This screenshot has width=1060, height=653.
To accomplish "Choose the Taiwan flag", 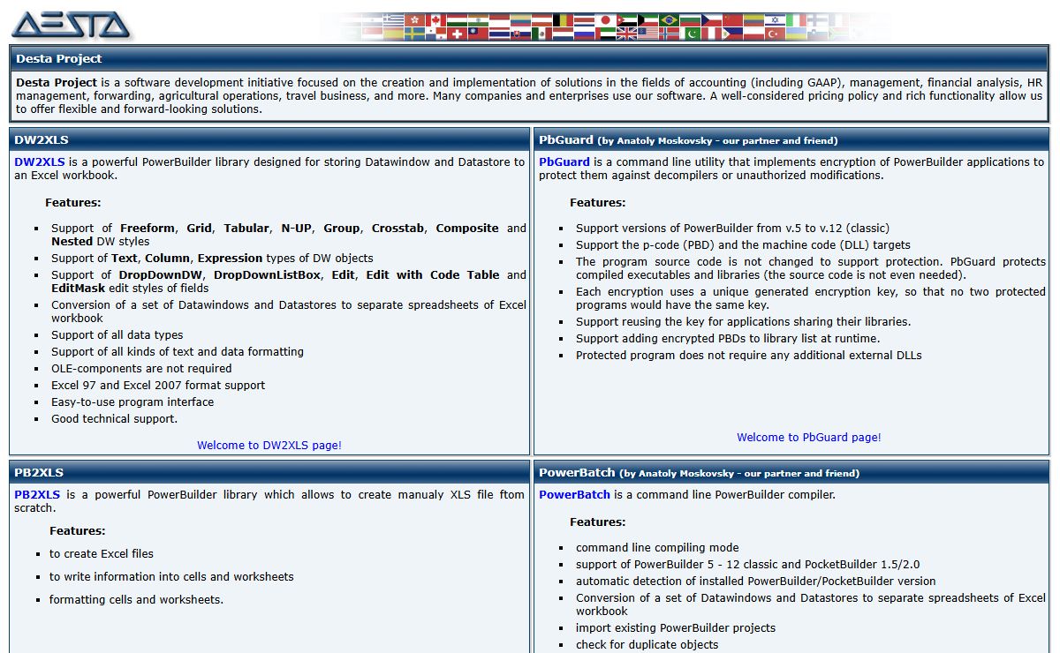I will point(477,34).
